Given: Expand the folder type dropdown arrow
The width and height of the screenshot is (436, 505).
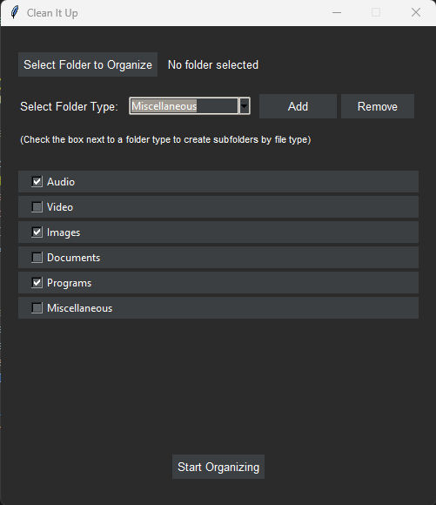Looking at the screenshot, I should [x=244, y=106].
